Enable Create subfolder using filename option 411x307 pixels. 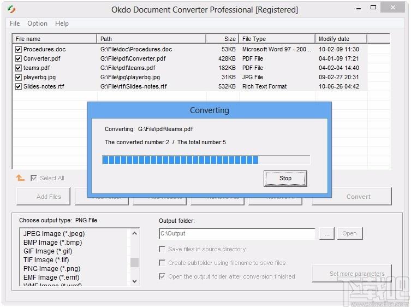point(162,263)
